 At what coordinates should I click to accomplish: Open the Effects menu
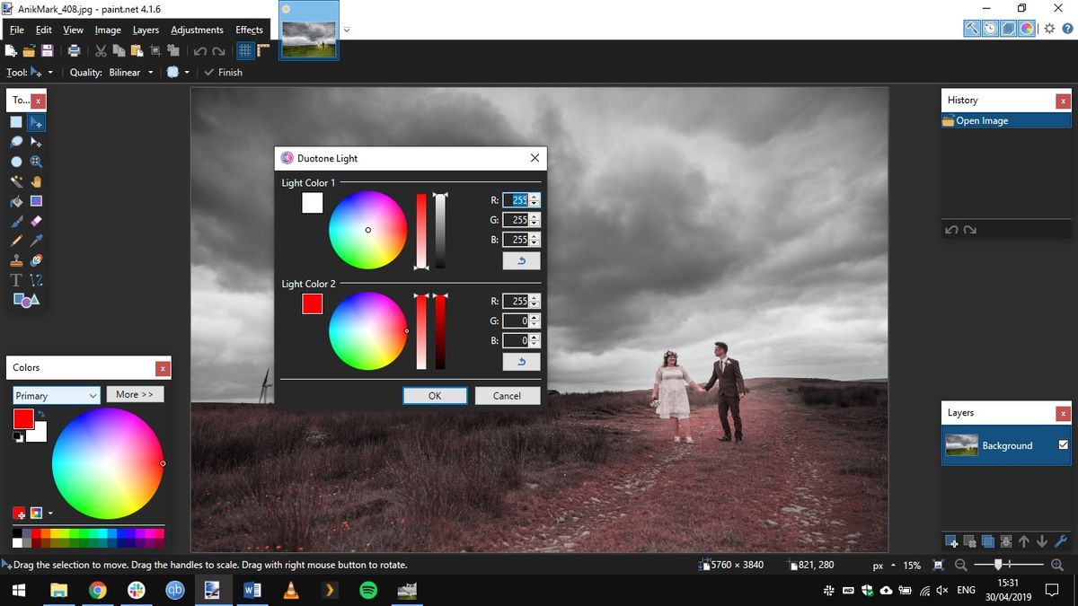pos(249,30)
